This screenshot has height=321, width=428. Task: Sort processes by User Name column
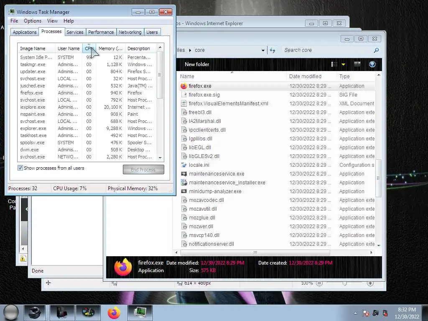click(x=69, y=48)
